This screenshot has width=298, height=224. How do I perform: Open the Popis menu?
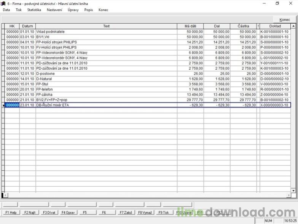89,10
